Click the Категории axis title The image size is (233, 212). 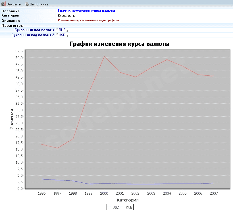pyautogui.click(x=128, y=200)
